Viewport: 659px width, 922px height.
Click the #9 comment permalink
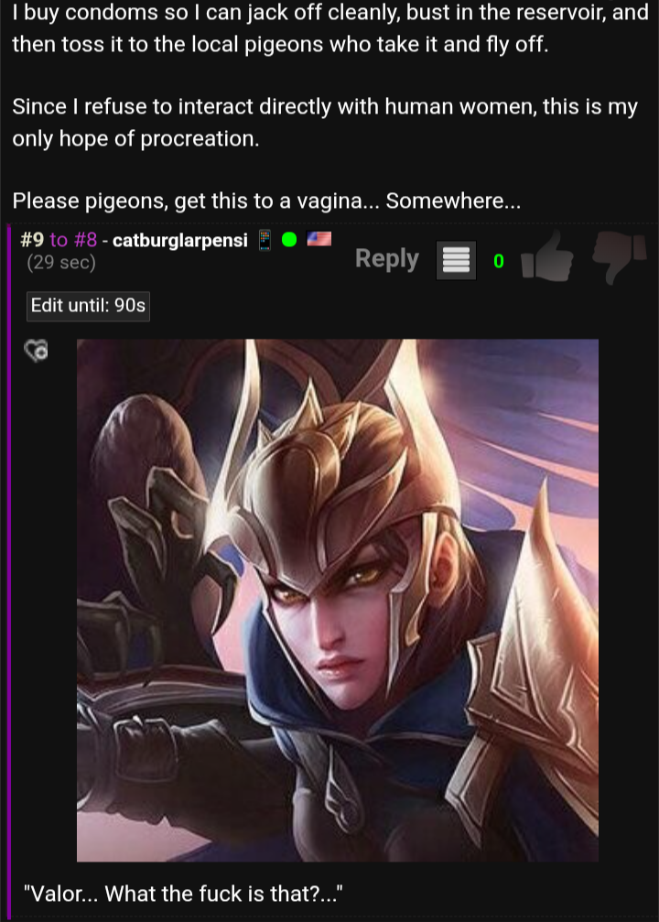point(32,240)
